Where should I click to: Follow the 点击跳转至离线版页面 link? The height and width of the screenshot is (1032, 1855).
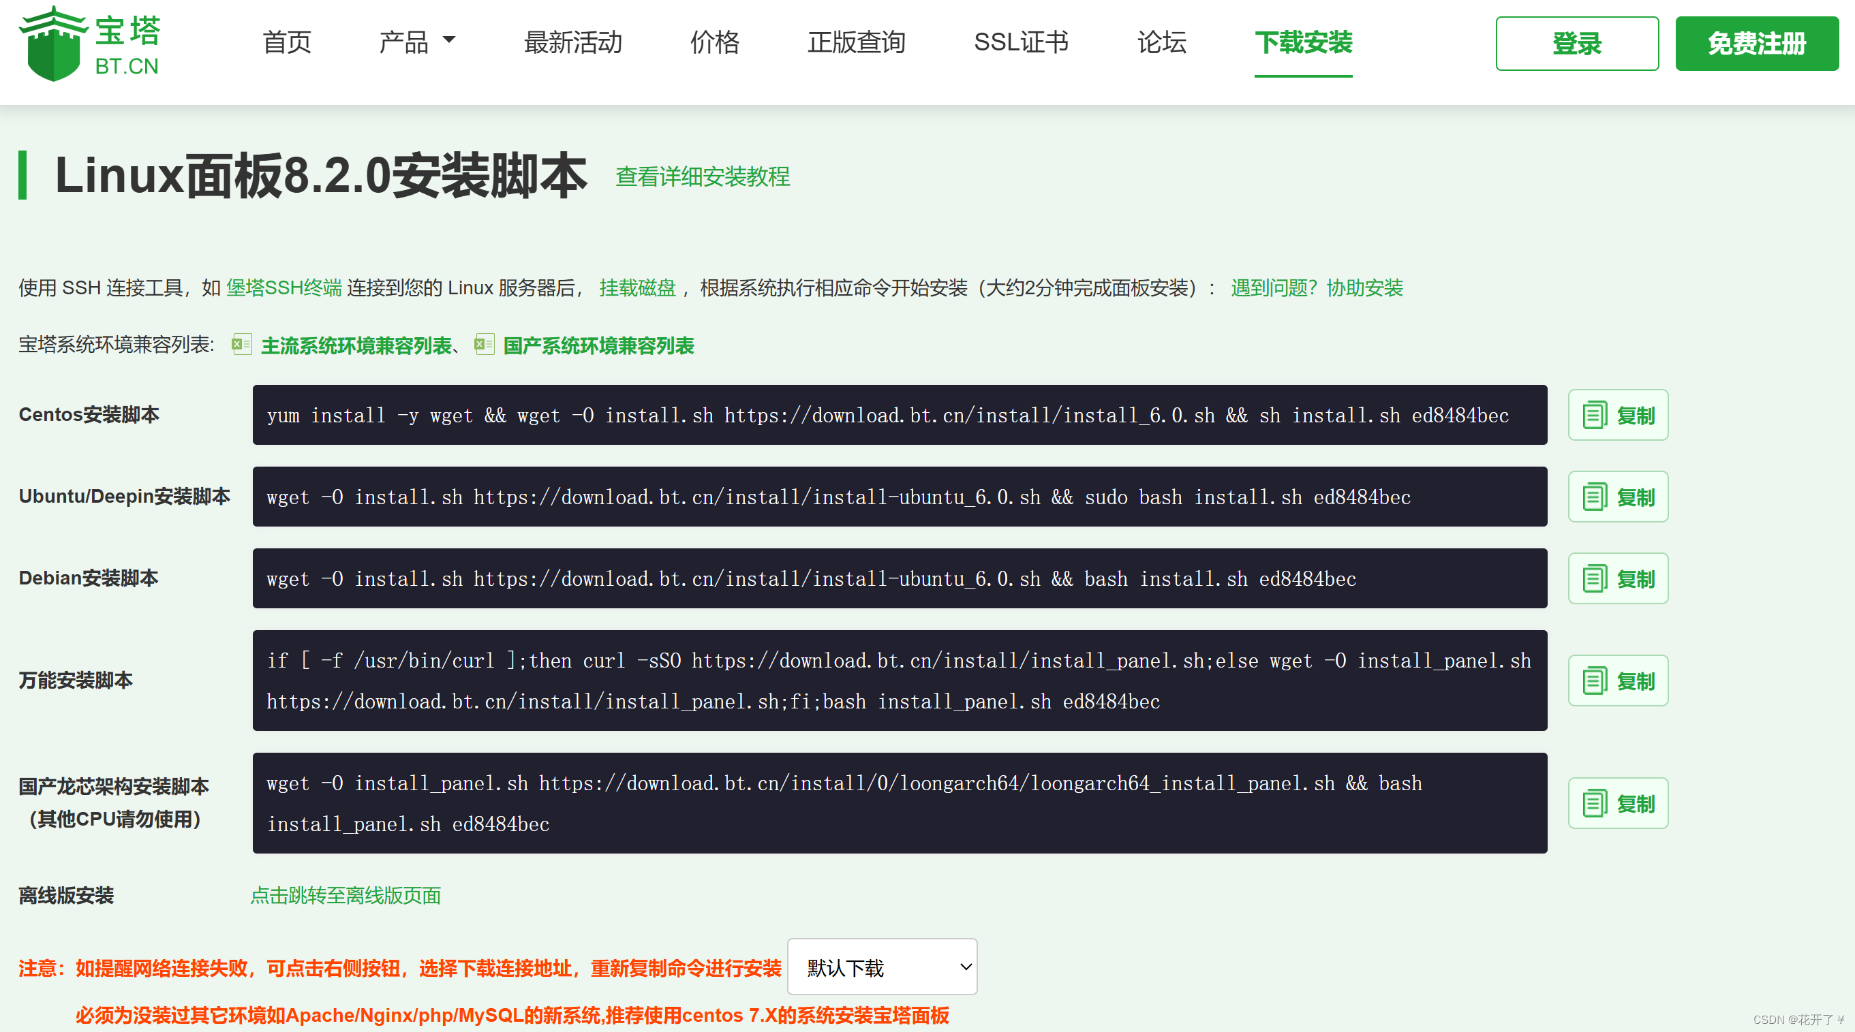(x=345, y=895)
